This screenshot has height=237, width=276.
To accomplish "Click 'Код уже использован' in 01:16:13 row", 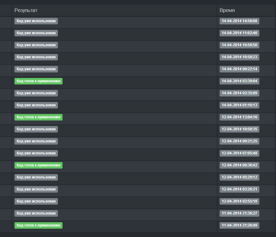I will (x=36, y=105).
